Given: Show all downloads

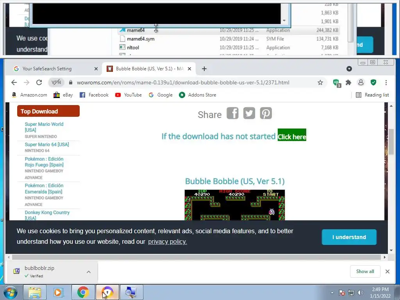Looking at the screenshot, I should pyautogui.click(x=365, y=271).
